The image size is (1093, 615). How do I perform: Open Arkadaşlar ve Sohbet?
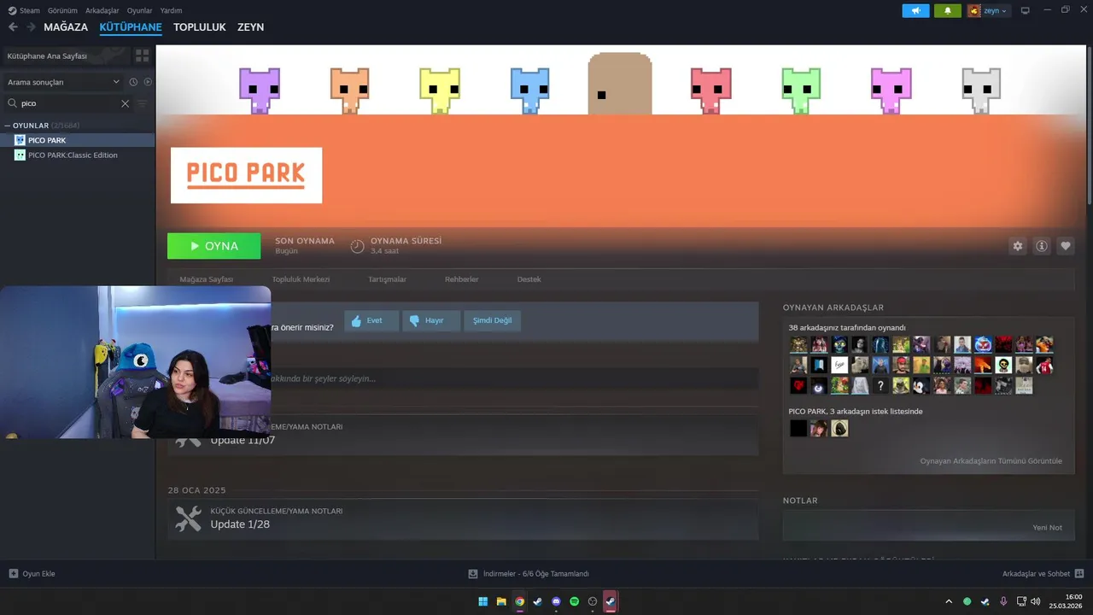tap(1043, 574)
